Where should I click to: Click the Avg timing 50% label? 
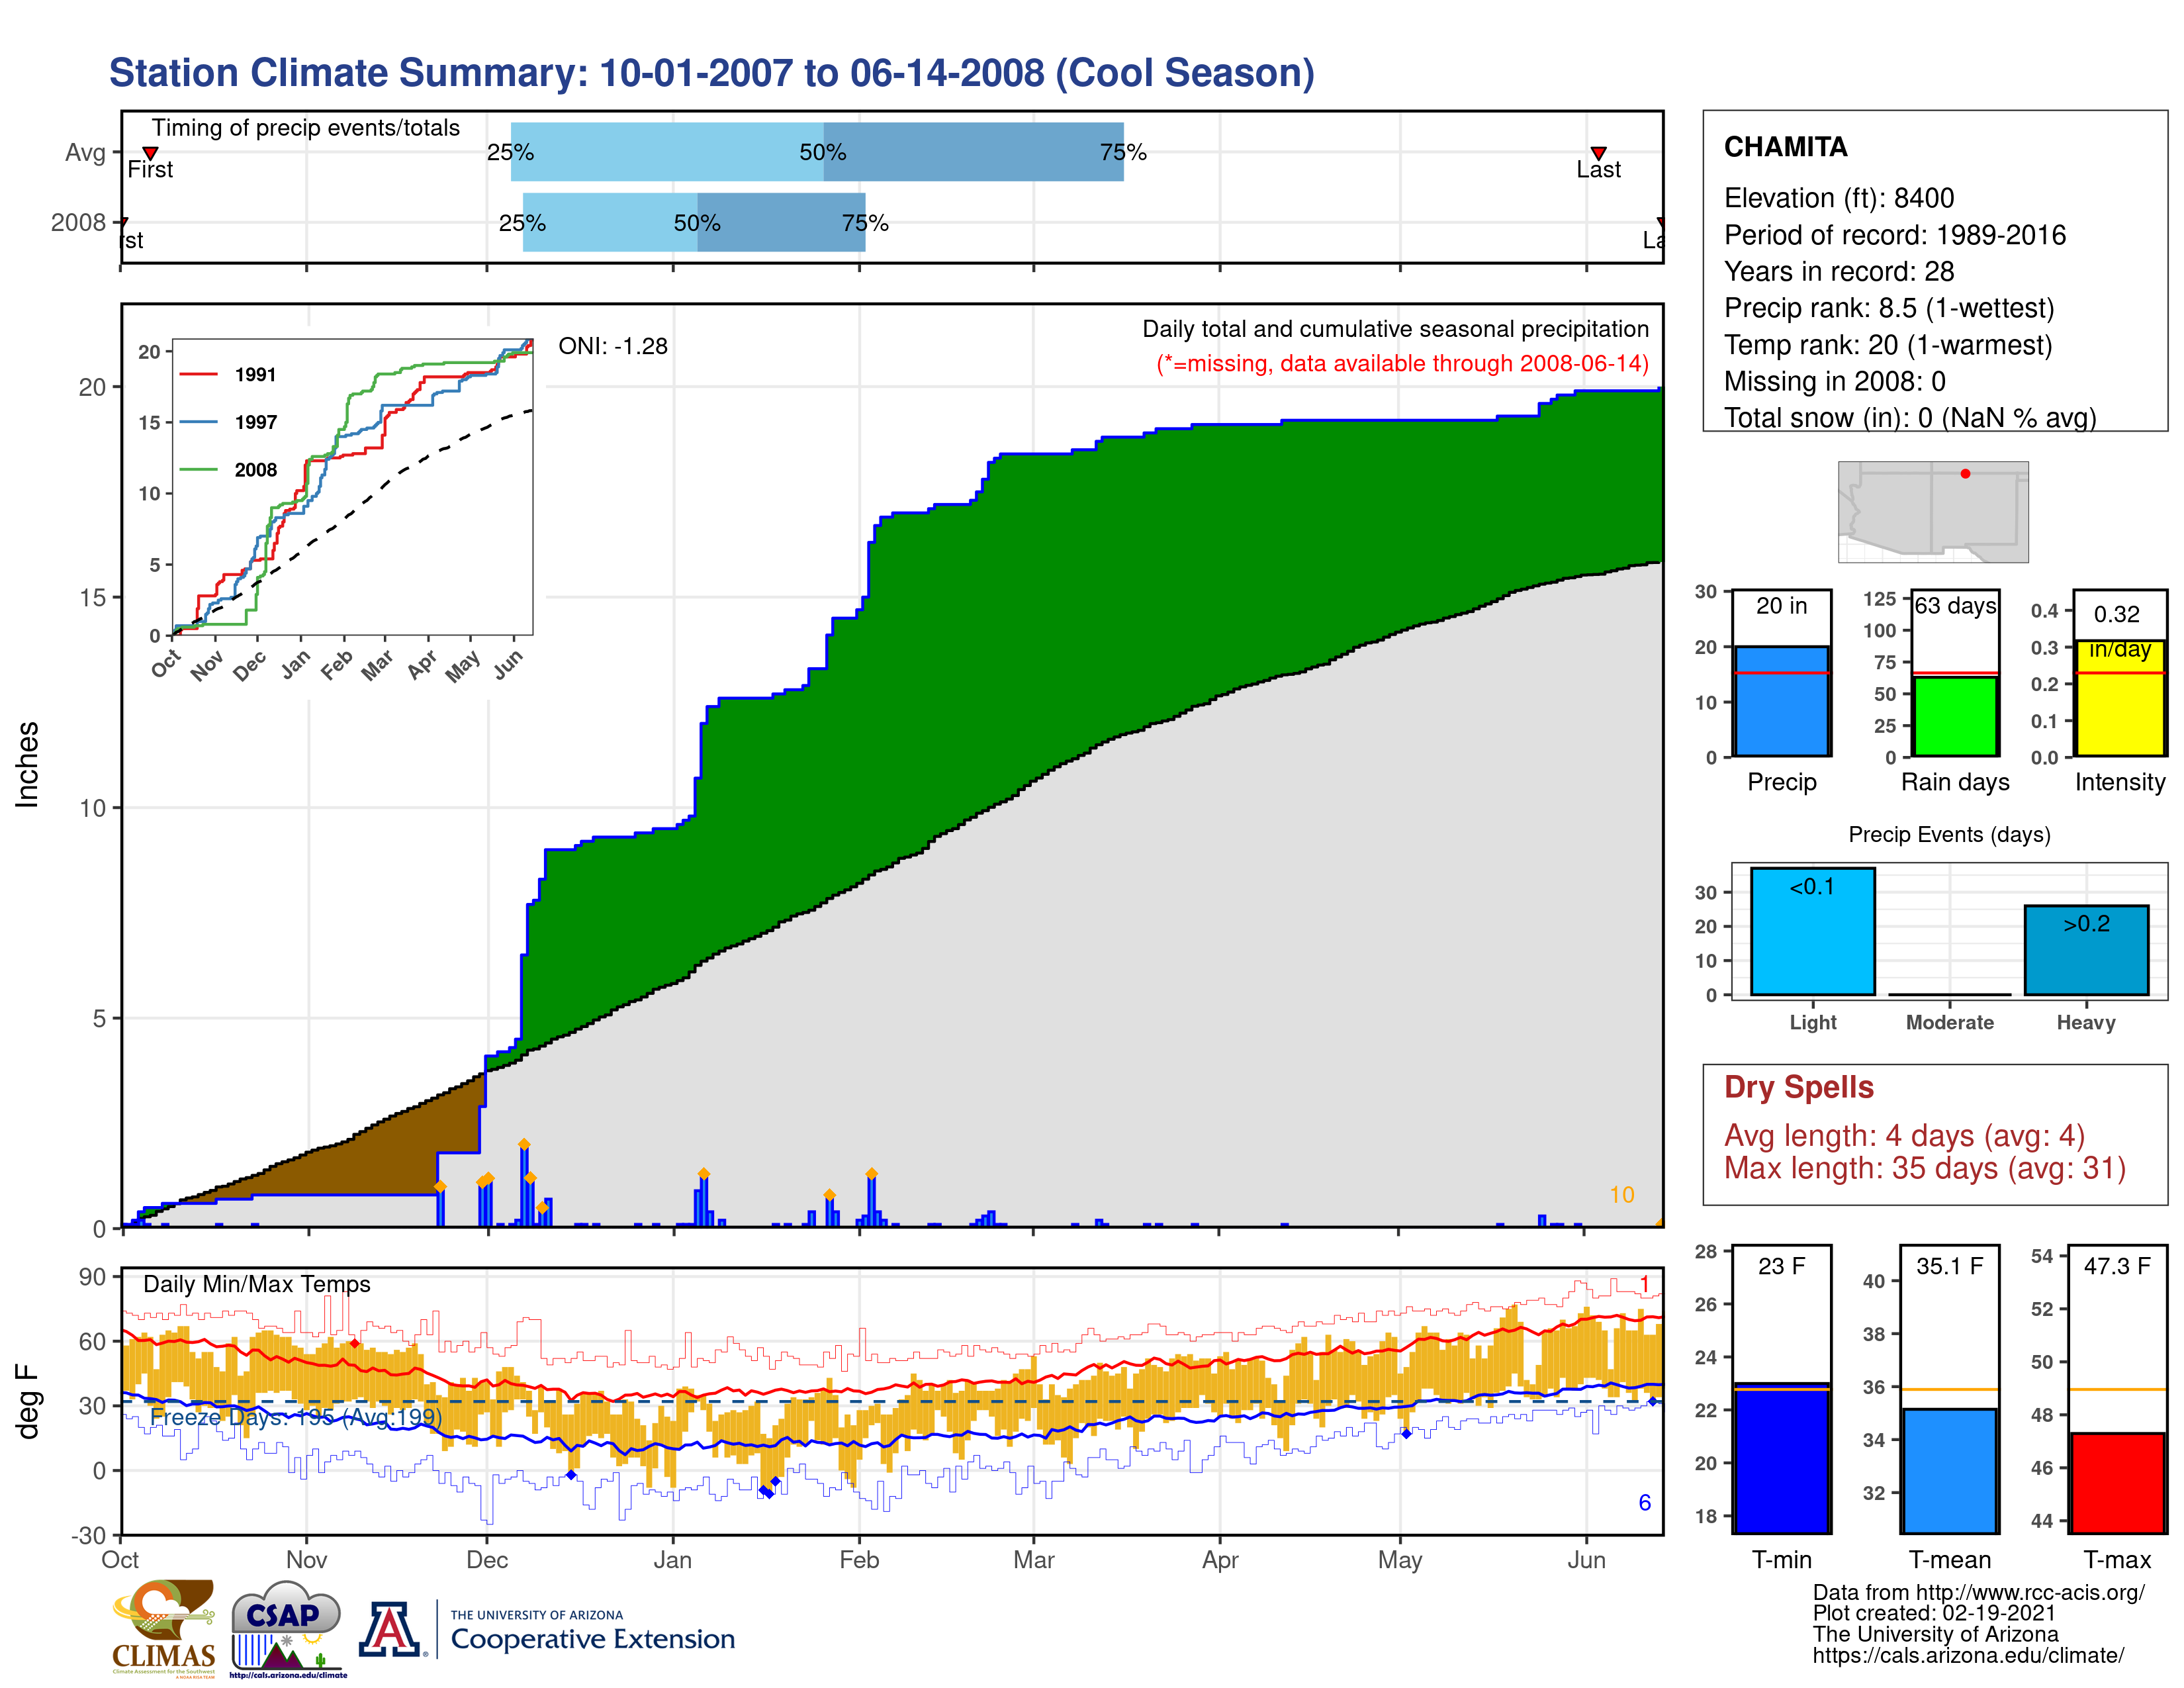click(822, 152)
